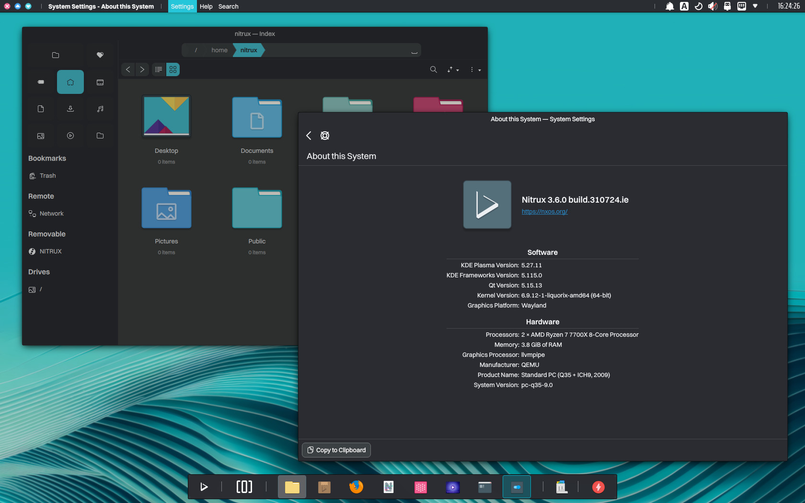The width and height of the screenshot is (805, 503).
Task: Go back in System Settings
Action: pyautogui.click(x=309, y=136)
